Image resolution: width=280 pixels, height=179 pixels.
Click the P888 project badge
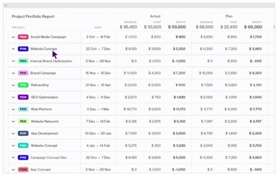click(23, 37)
